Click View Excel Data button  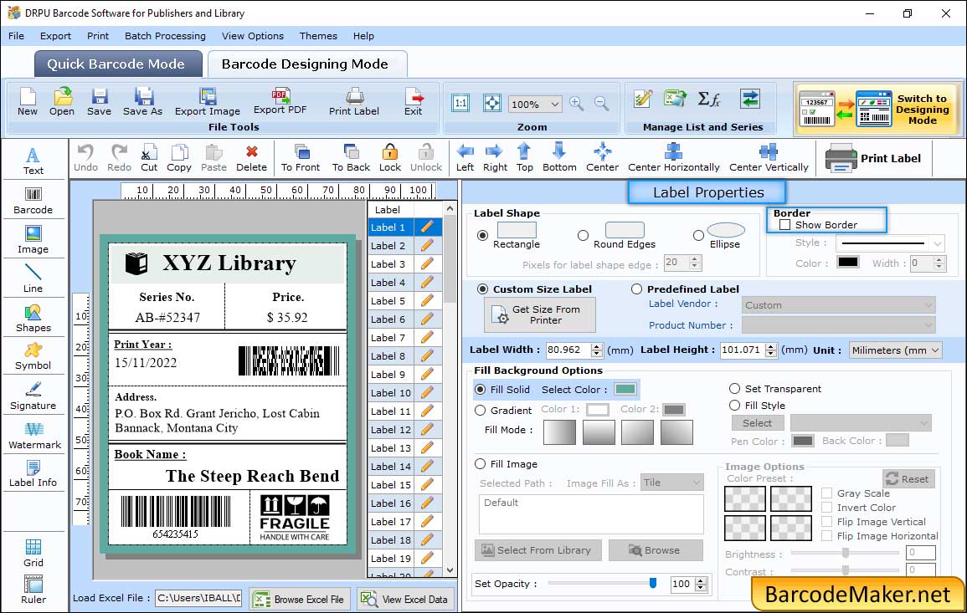point(405,599)
